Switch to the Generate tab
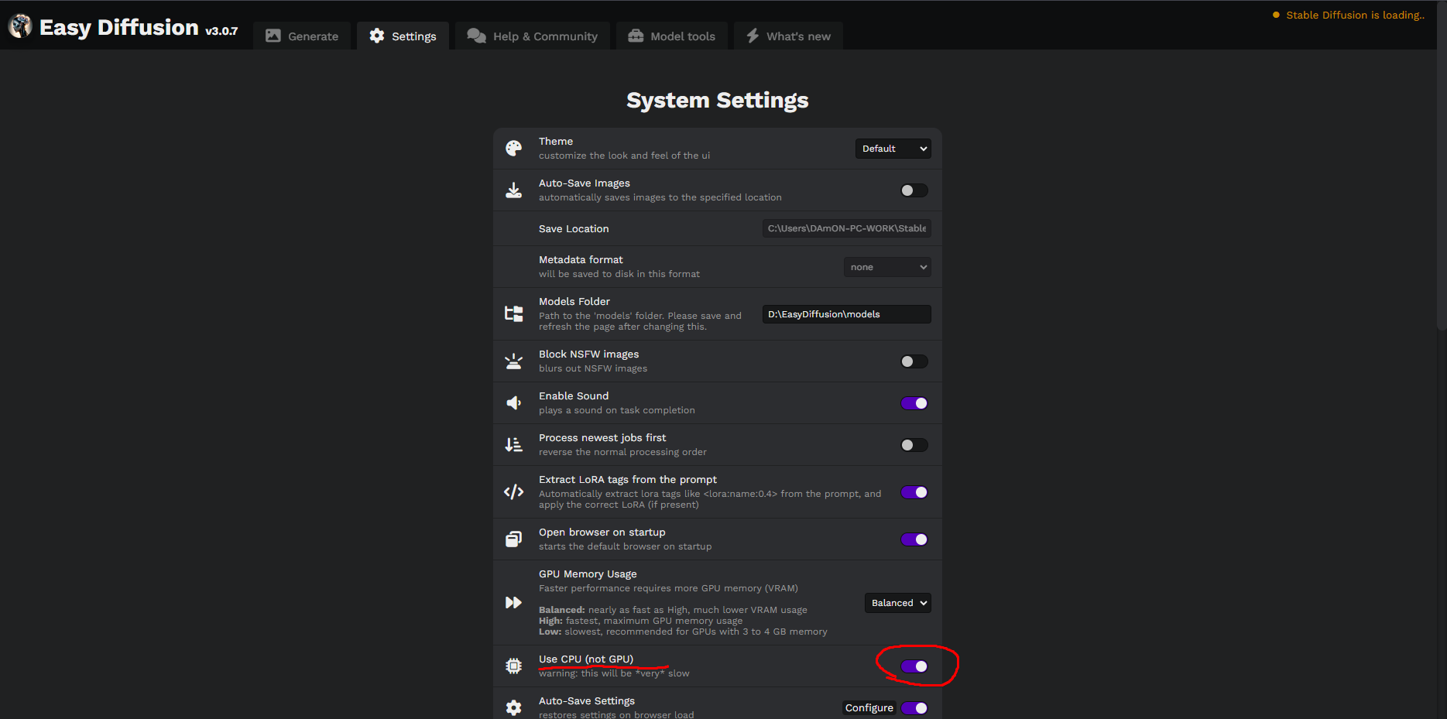The image size is (1447, 719). (302, 36)
